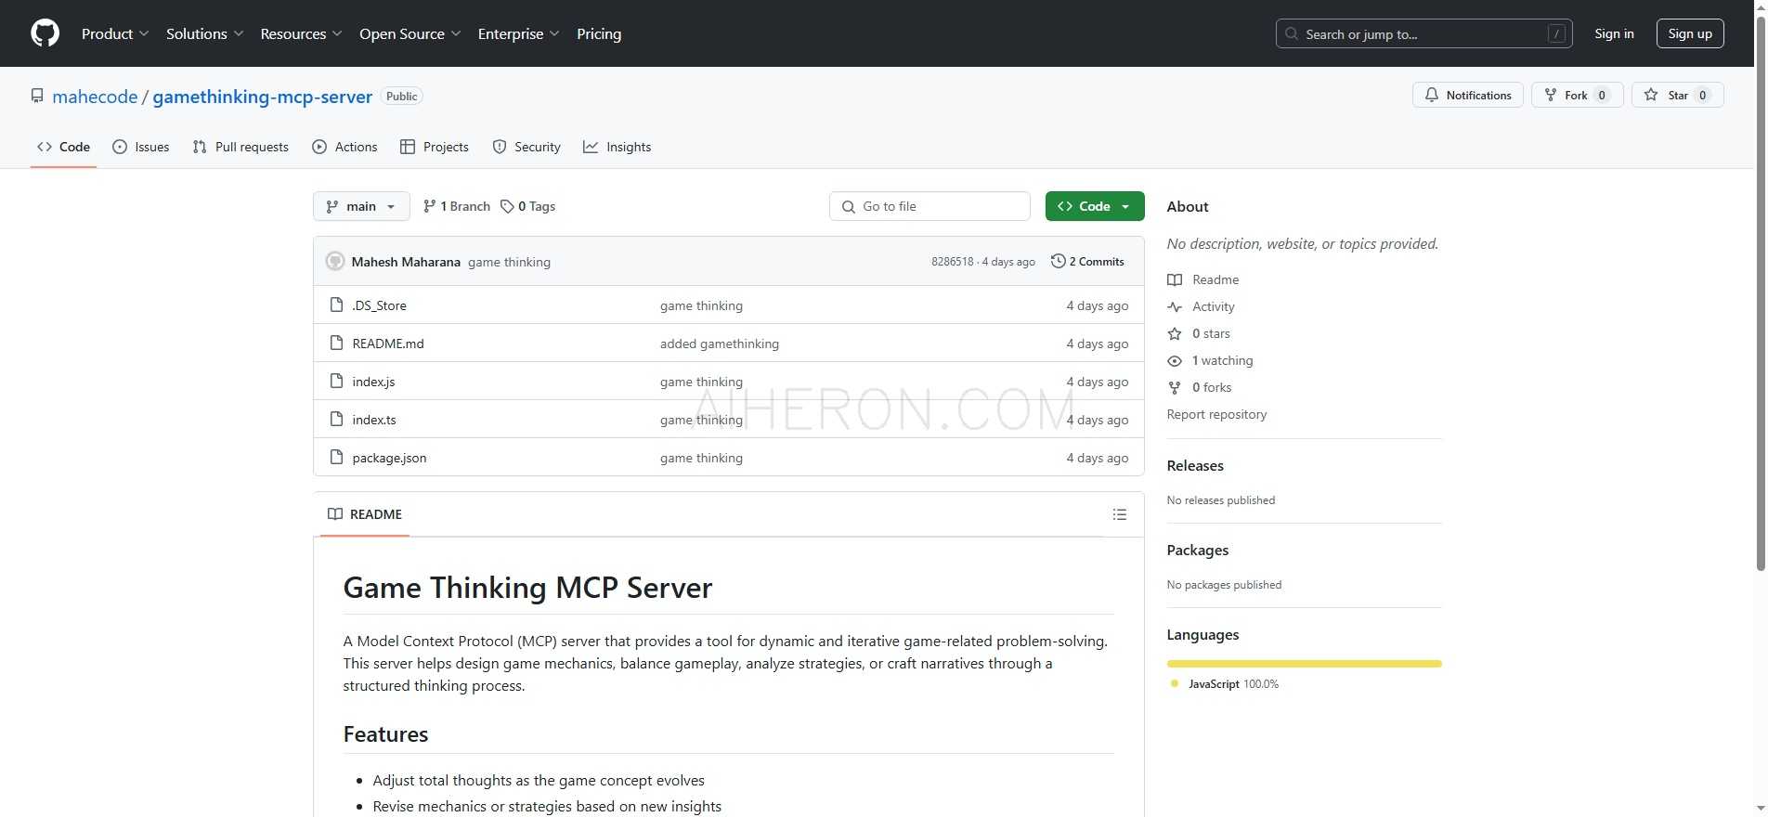Select the Code tab
This screenshot has height=817, width=1768.
coord(63,147)
